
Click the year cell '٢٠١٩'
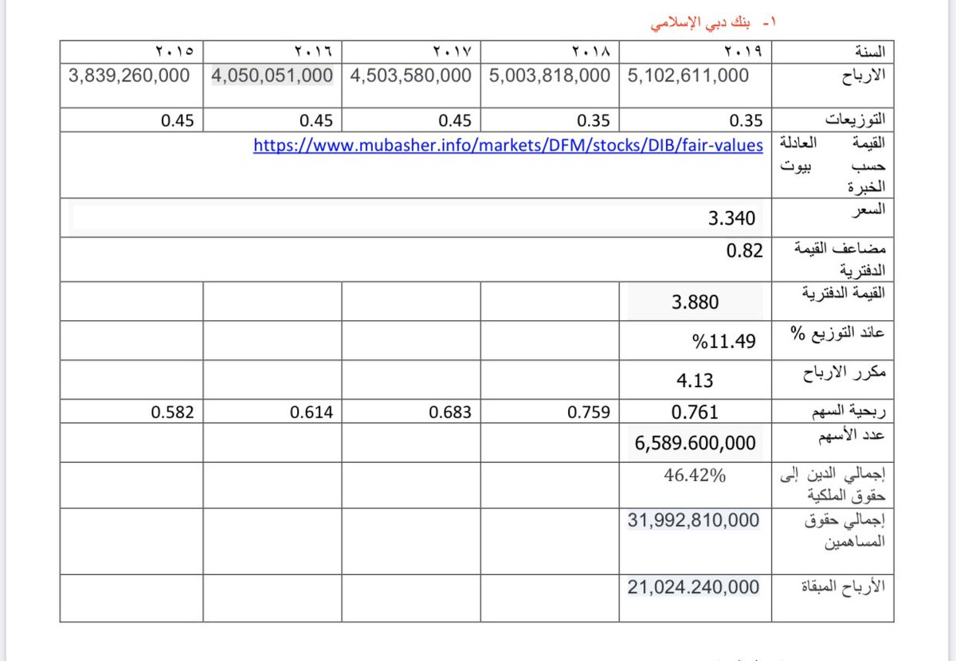[x=744, y=52]
